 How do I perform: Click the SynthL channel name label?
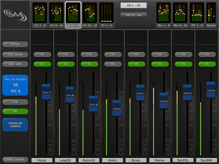coord(183,160)
